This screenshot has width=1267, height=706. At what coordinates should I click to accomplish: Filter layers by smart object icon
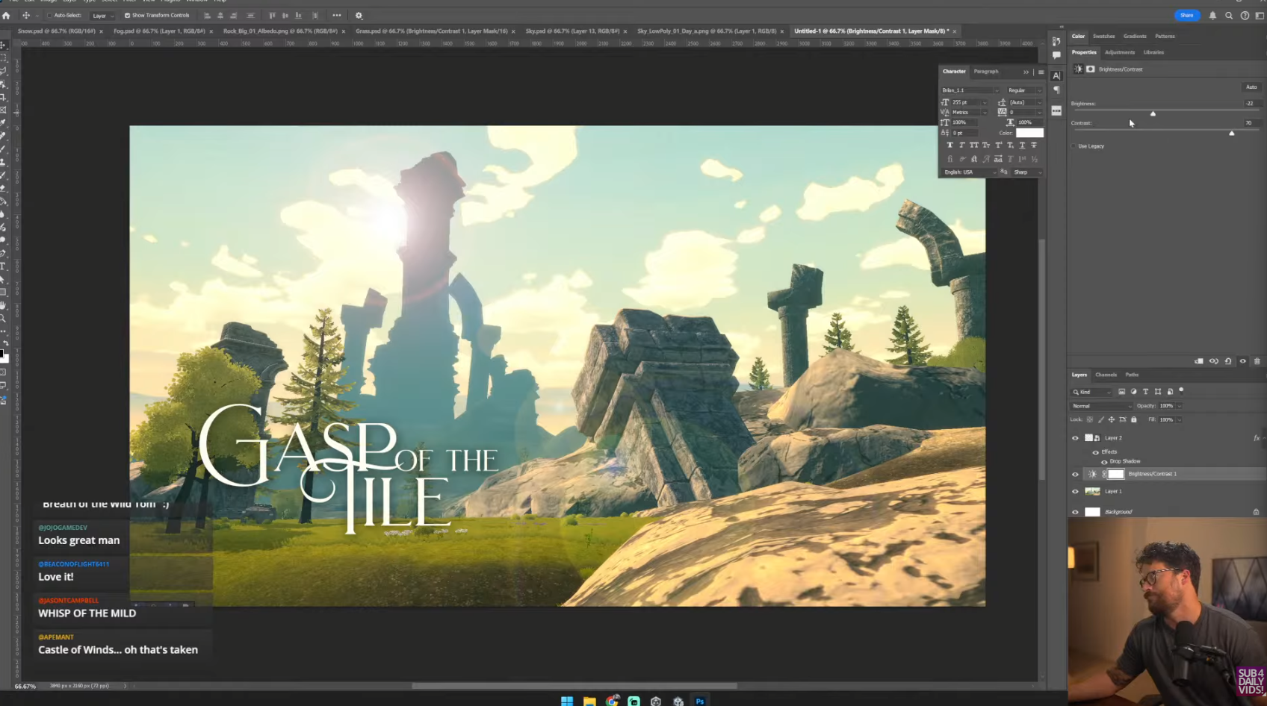pos(1170,391)
